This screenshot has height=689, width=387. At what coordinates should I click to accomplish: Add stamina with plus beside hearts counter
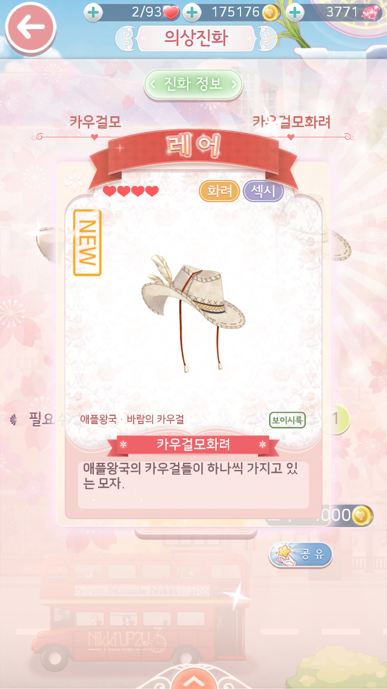click(x=93, y=12)
